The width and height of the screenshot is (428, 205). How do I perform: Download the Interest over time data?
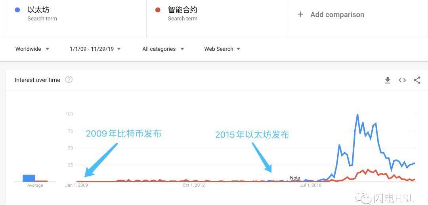(x=388, y=80)
